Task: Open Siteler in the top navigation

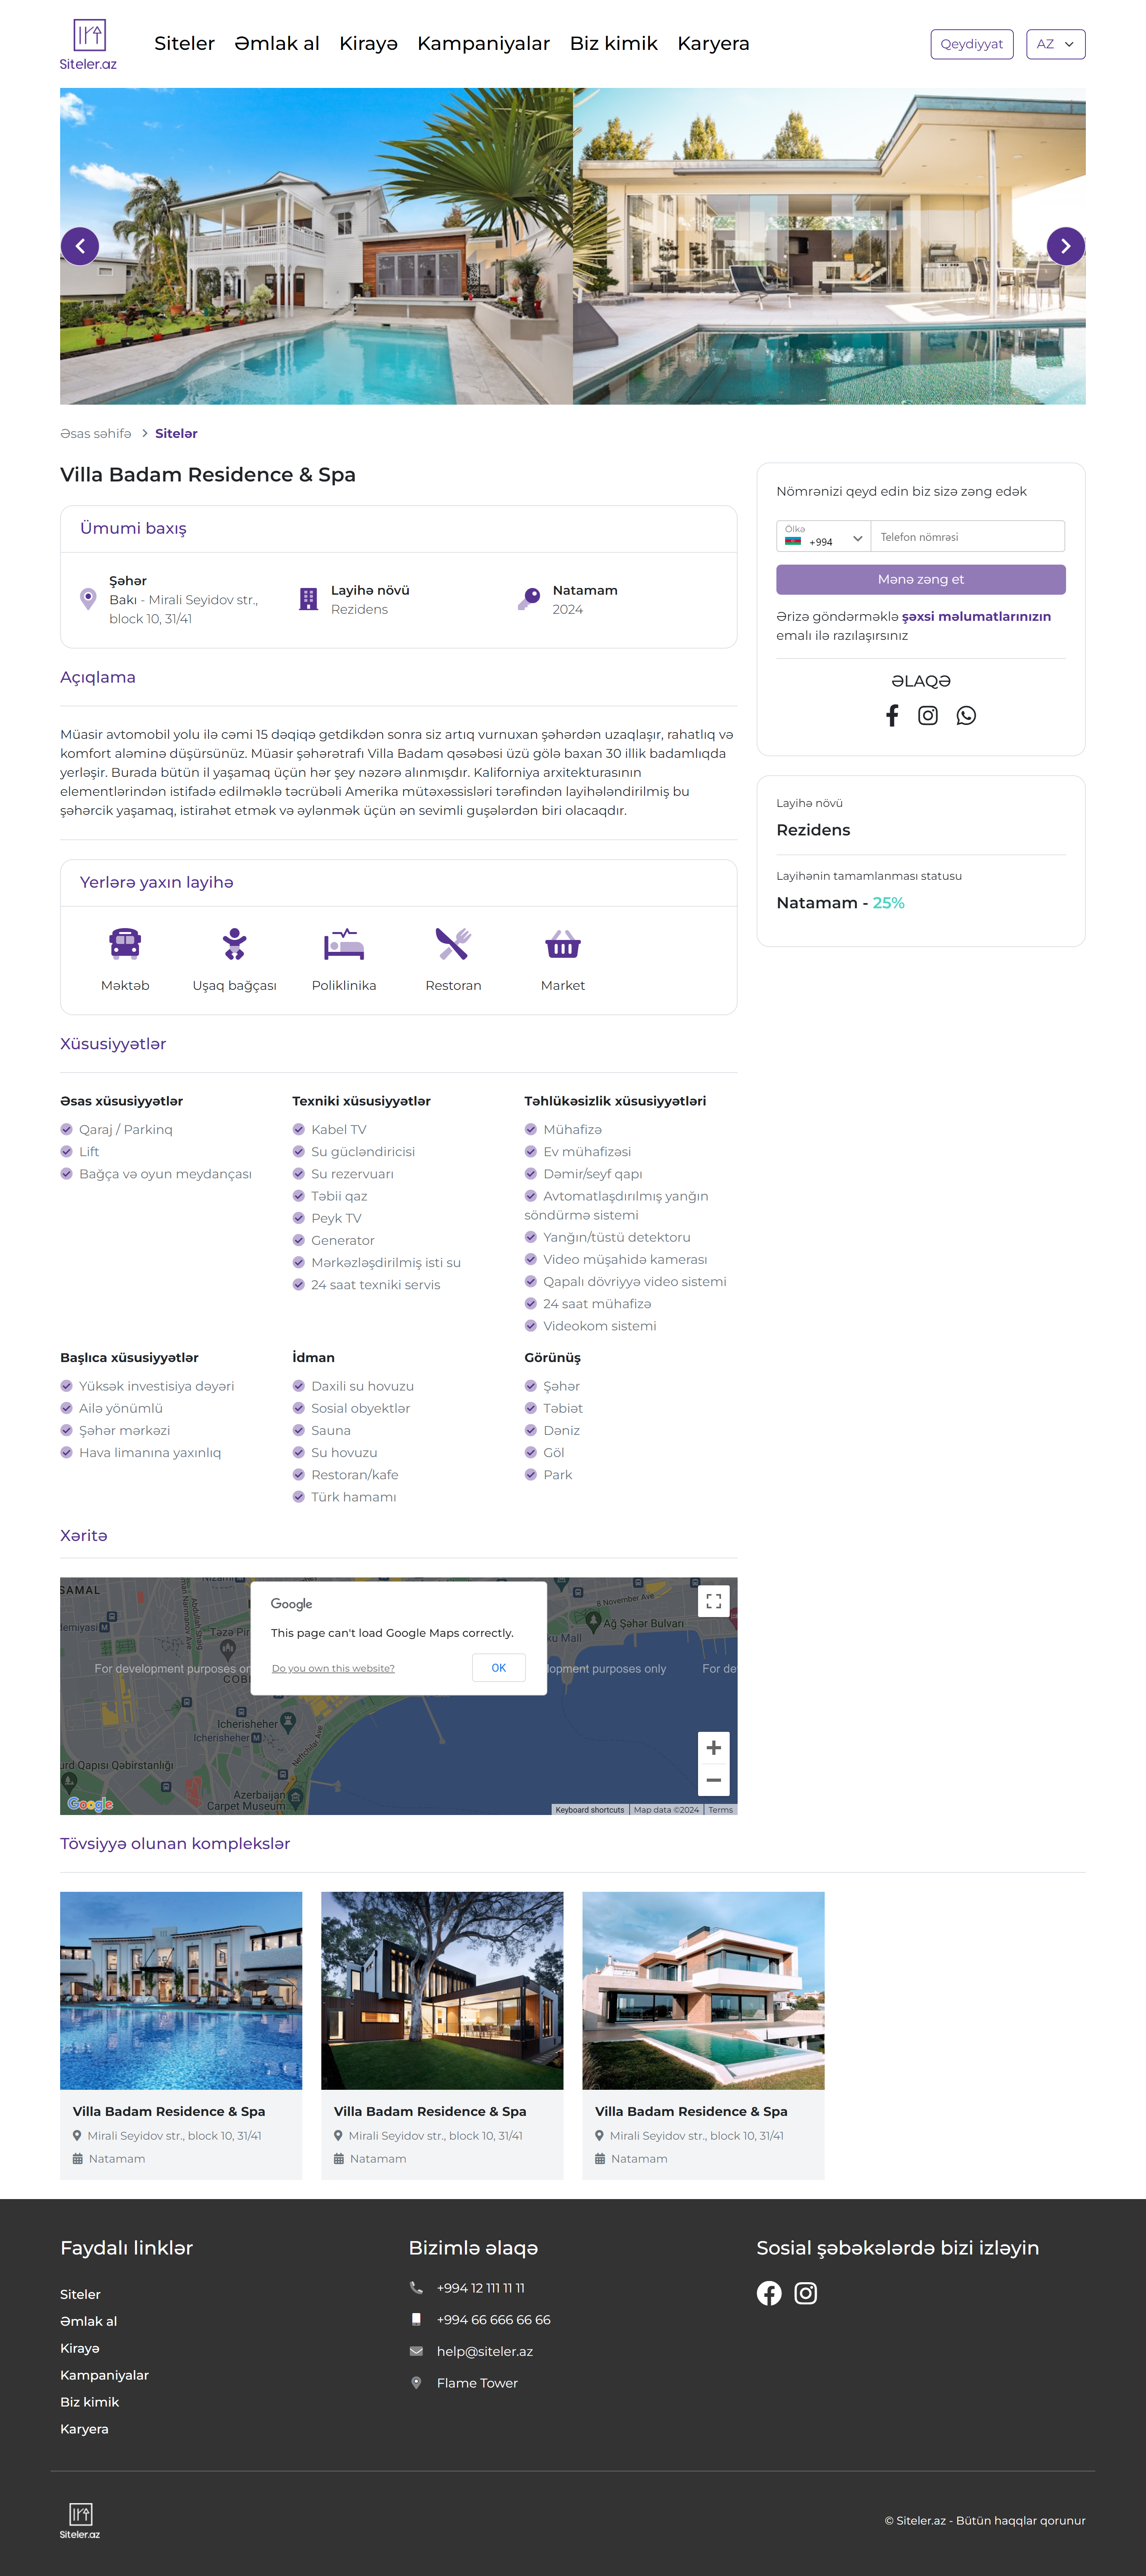Action: [184, 44]
